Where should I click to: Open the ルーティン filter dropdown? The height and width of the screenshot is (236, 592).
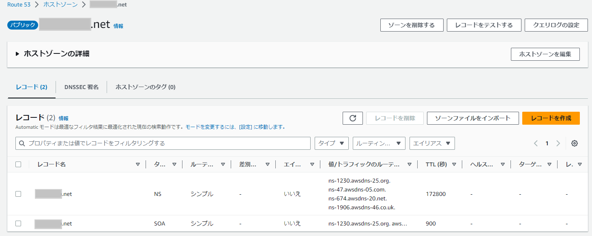click(379, 143)
